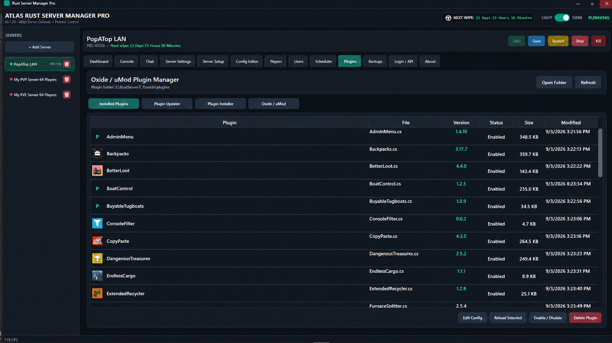Viewport: 612px width, 343px height.
Task: Click the EndlessCargo plugin icon
Action: pyautogui.click(x=97, y=275)
